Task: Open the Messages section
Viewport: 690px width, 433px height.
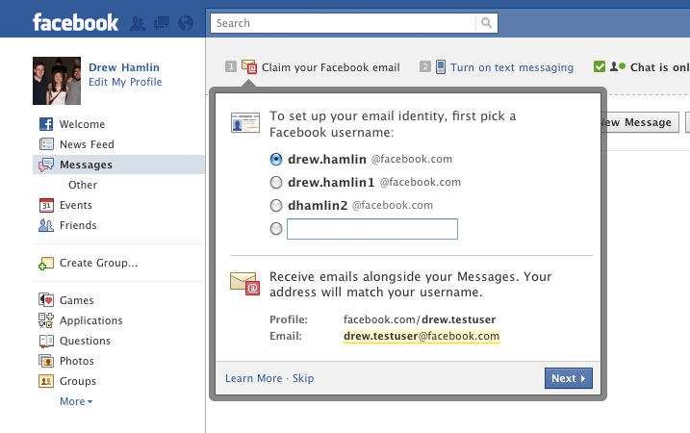Action: coord(86,165)
